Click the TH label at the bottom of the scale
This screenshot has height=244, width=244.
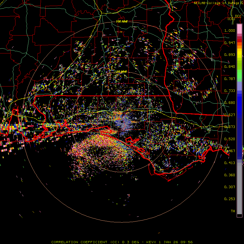[233, 211]
